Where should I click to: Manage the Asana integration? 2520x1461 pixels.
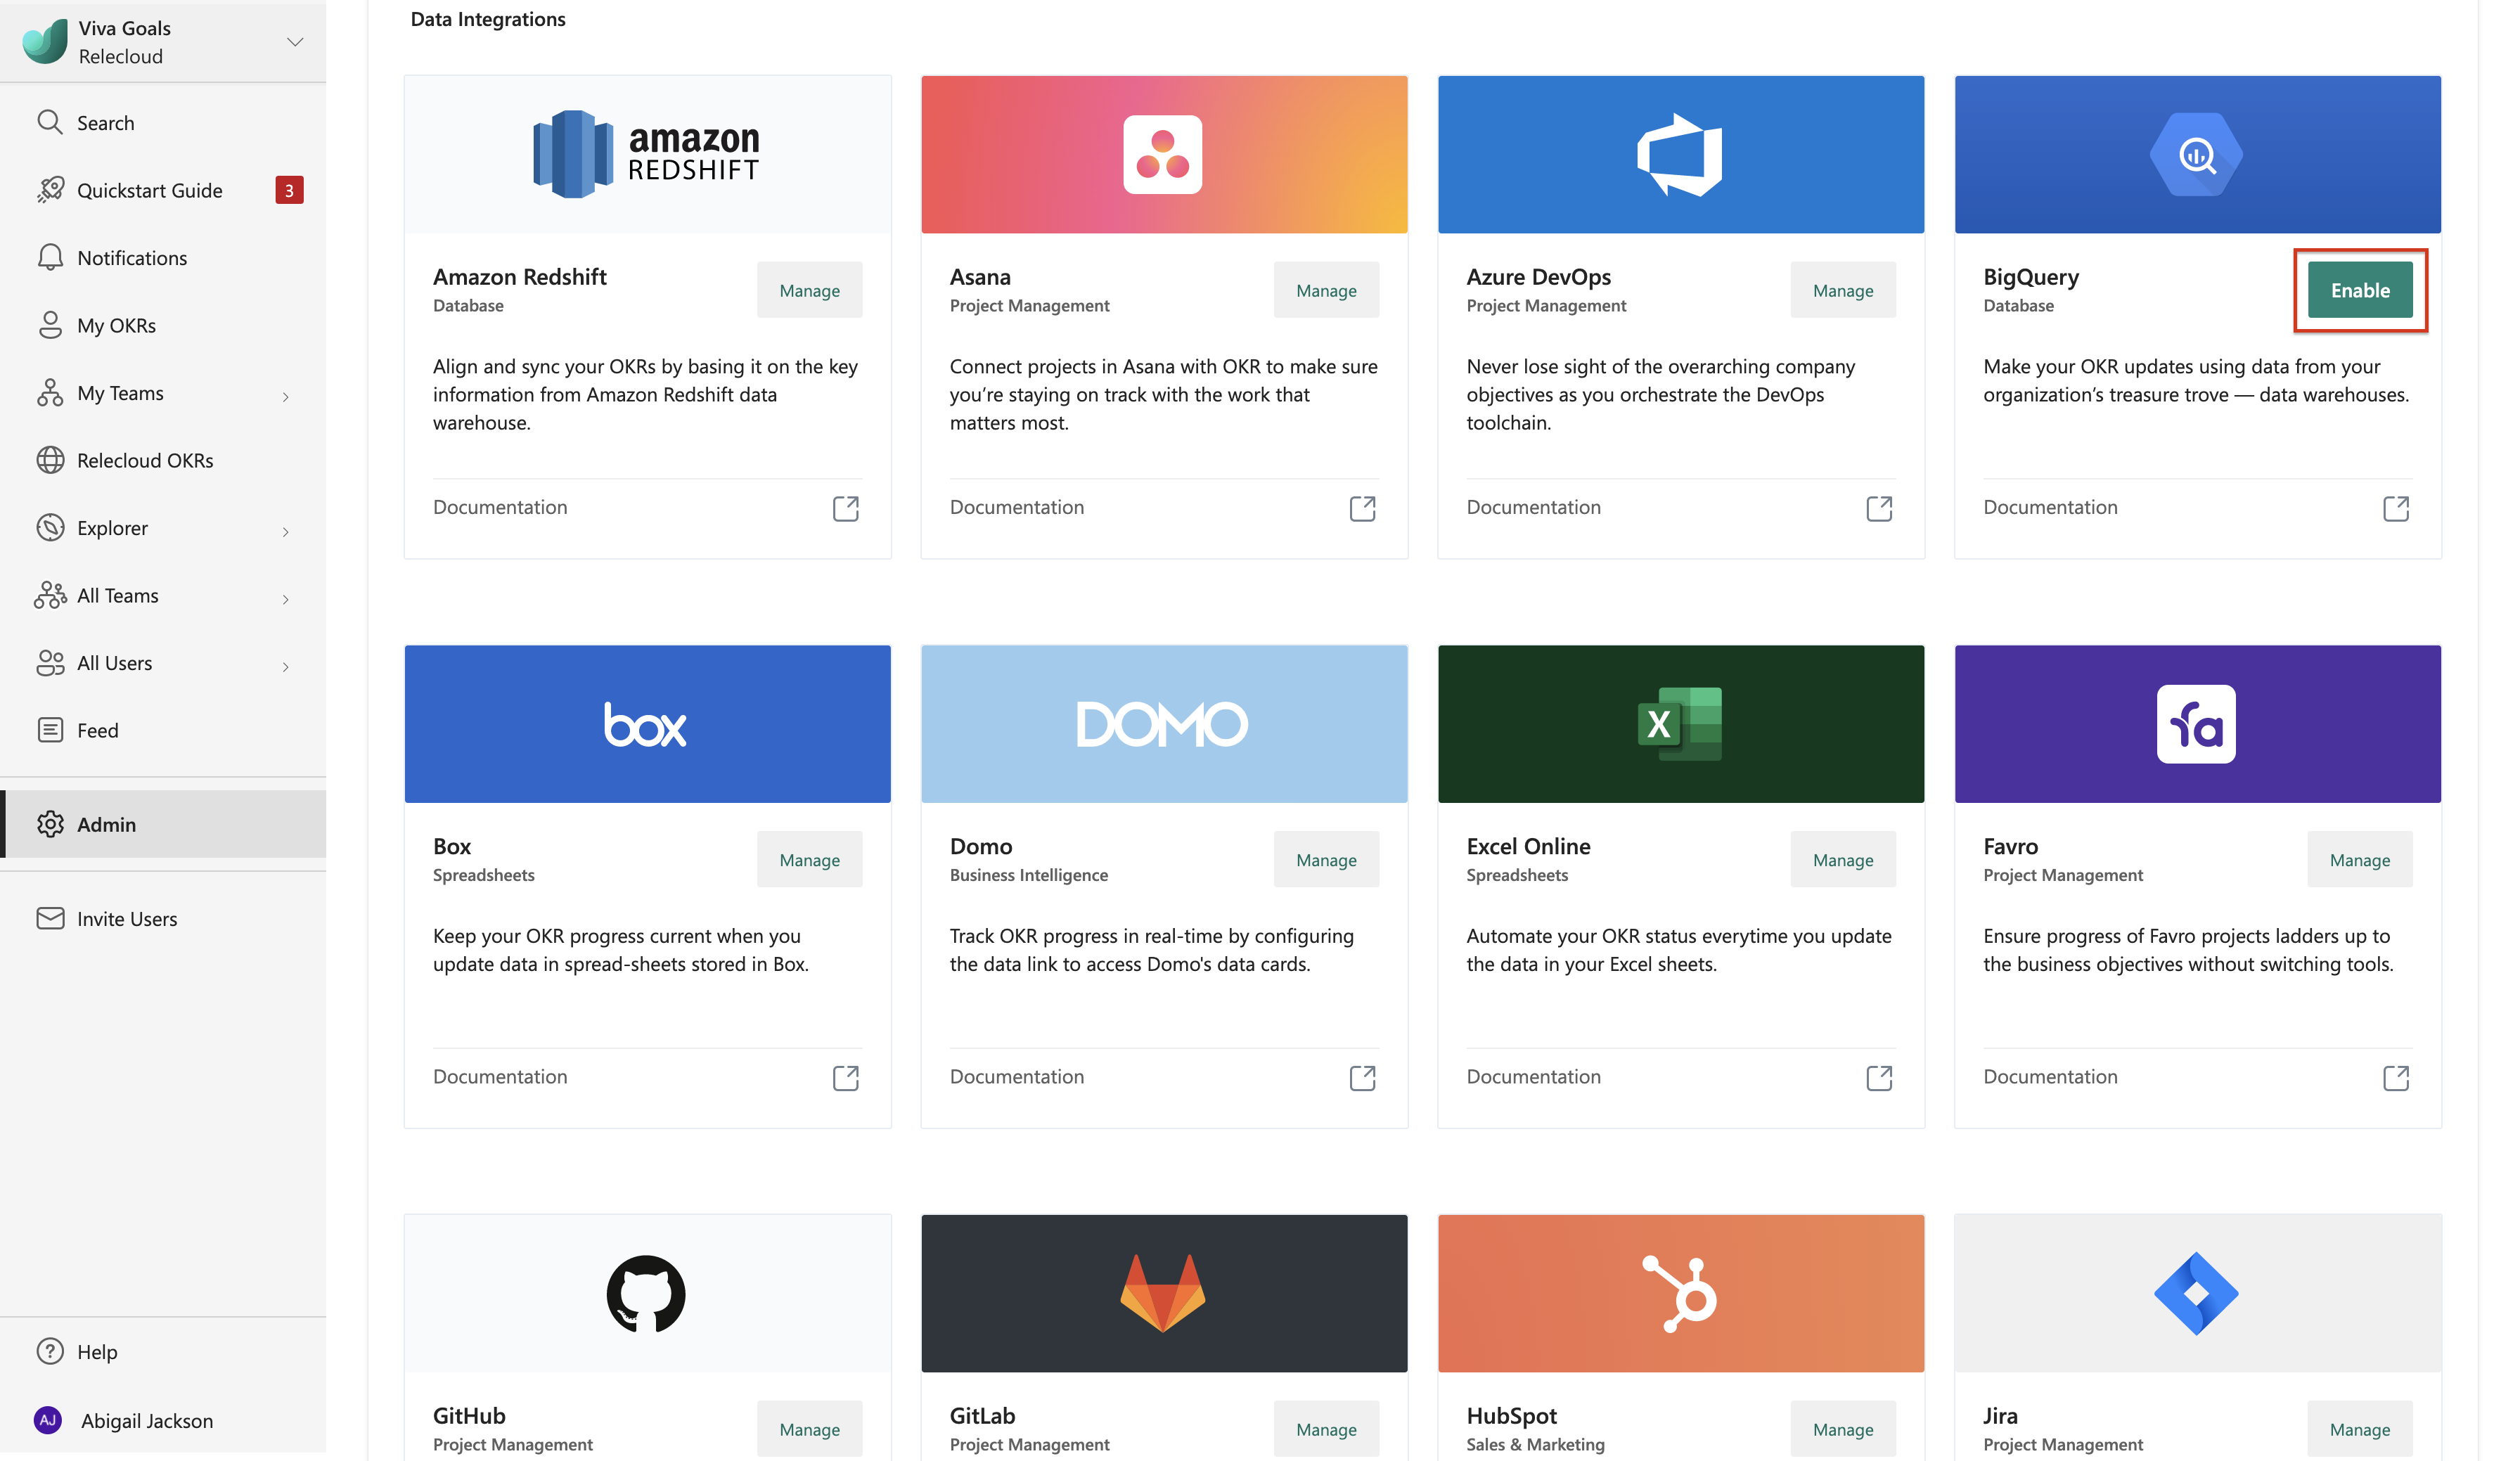(x=1327, y=290)
